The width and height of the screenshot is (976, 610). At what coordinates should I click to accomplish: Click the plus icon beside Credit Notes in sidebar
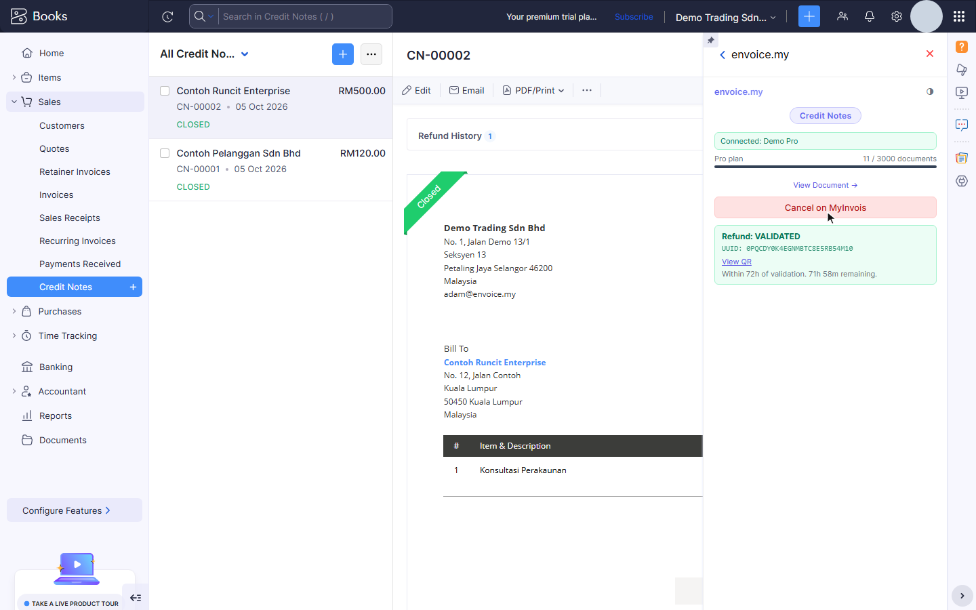[134, 287]
